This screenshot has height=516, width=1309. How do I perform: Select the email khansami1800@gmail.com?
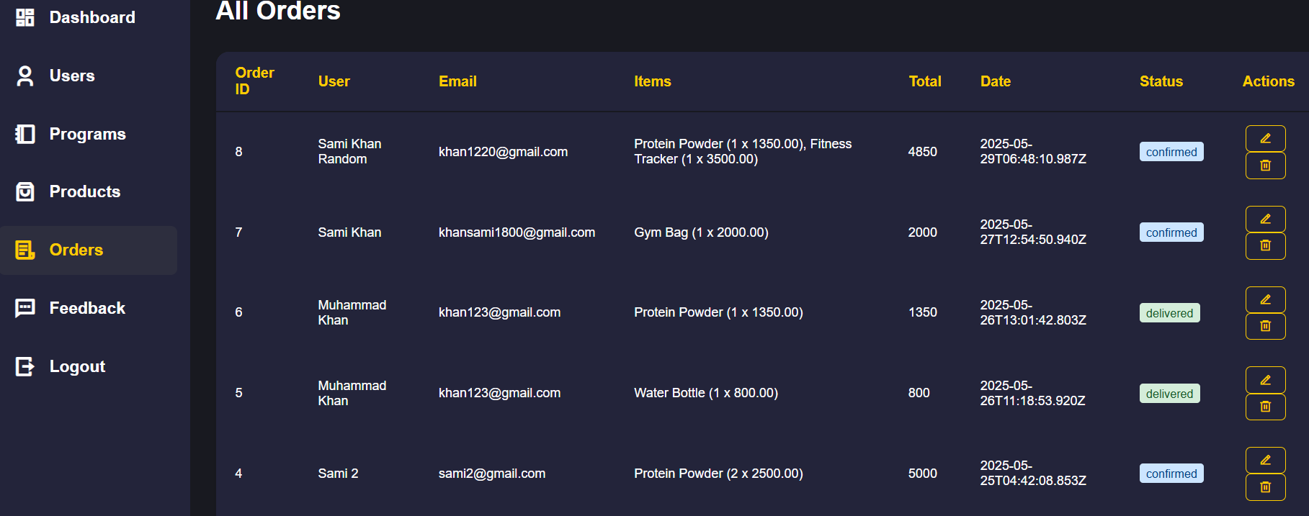point(517,232)
